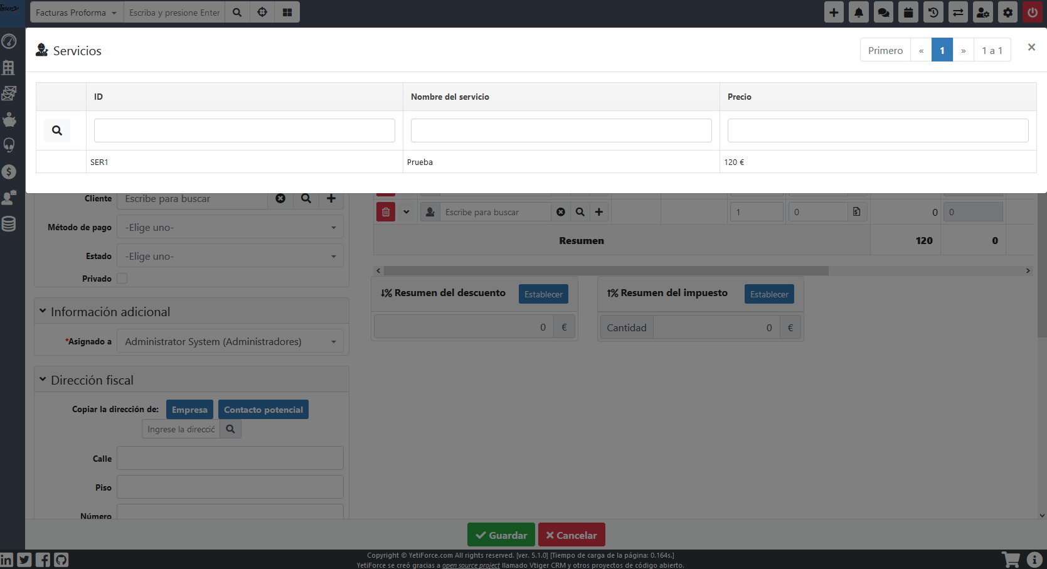Open GitHub icon in footer
The width and height of the screenshot is (1047, 569).
click(61, 560)
